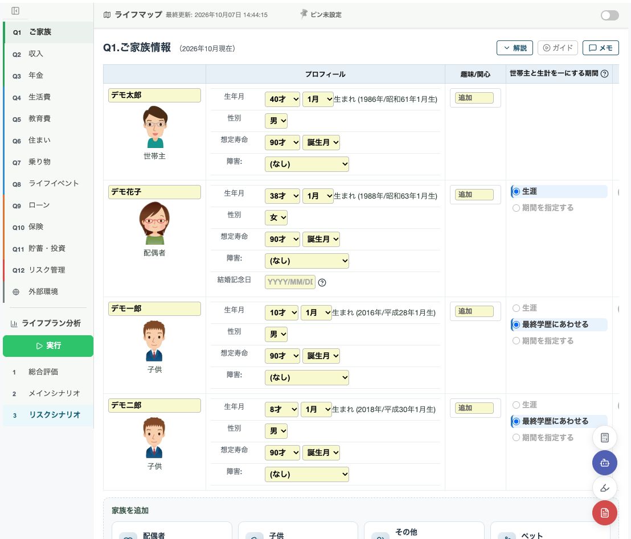Expand the 解説 button

[x=514, y=48]
